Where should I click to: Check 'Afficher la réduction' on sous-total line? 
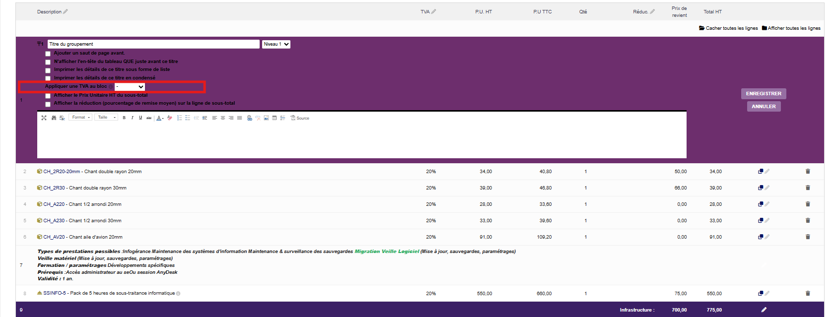click(48, 104)
